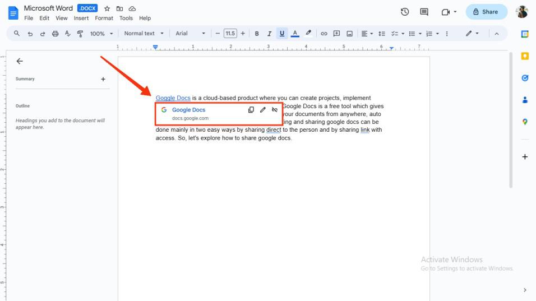Open the Google account avatar
The width and height of the screenshot is (536, 301).
pyautogui.click(x=521, y=12)
